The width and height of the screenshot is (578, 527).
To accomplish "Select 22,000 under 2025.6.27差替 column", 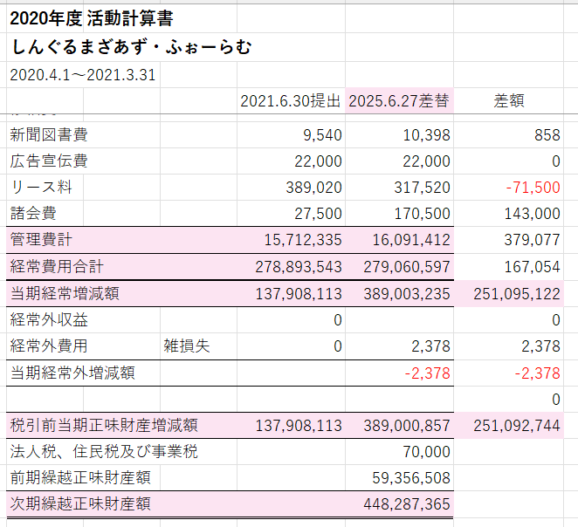I will coord(426,161).
